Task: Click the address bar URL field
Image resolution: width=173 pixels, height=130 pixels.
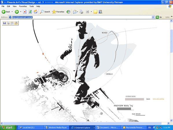Action: tap(82, 17)
